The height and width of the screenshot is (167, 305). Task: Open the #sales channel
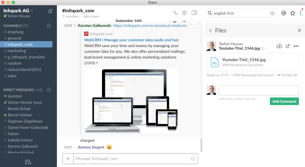[x=26, y=76]
